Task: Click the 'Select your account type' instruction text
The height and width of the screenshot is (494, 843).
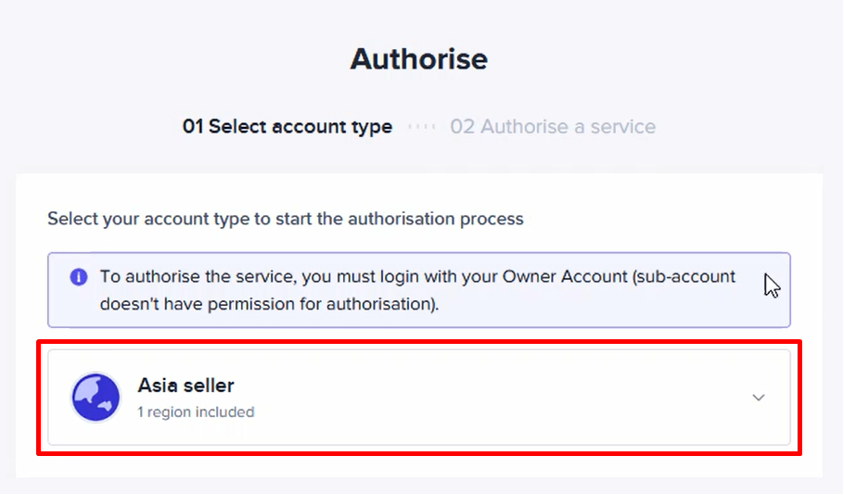Action: pos(286,219)
